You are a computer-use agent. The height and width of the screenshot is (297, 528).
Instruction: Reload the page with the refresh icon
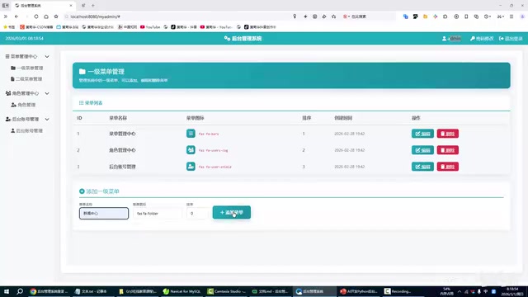pyautogui.click(x=36, y=16)
